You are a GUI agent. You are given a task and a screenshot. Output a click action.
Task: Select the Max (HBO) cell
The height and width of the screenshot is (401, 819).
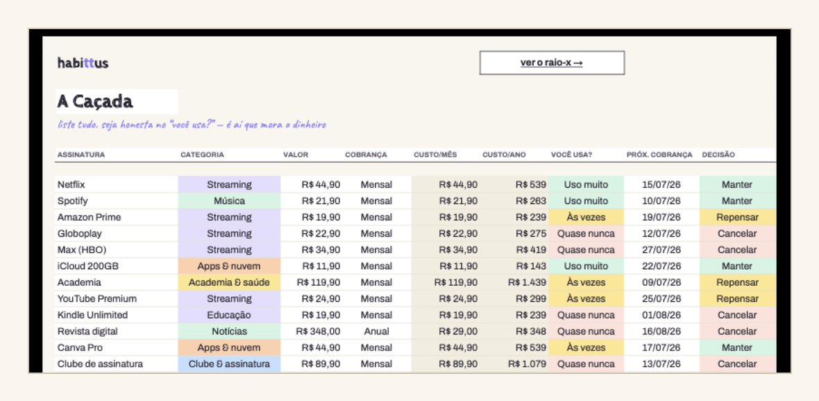pos(117,250)
